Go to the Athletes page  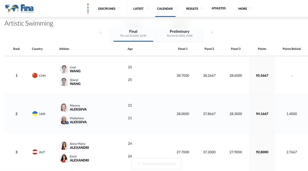pyautogui.click(x=218, y=8)
